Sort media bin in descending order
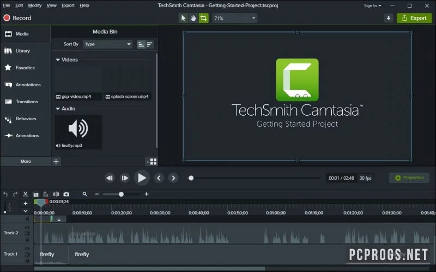Viewport: 436px width, 272px height. (149, 44)
